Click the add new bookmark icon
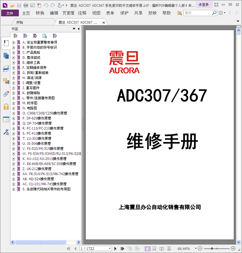The image size is (242, 253). pyautogui.click(x=25, y=36)
